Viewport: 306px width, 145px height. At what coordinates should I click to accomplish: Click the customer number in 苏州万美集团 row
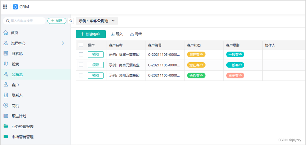(164, 75)
